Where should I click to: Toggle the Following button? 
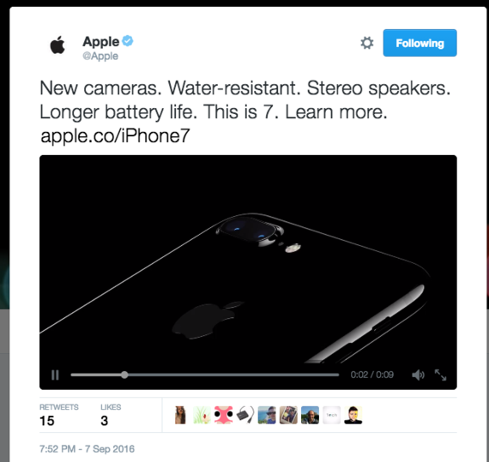(x=420, y=43)
